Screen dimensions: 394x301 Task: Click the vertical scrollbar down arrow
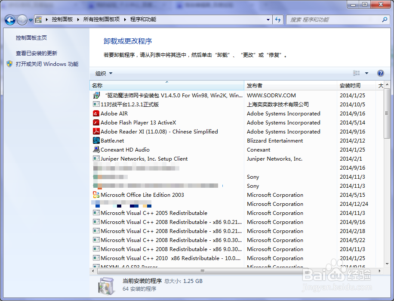(387, 264)
